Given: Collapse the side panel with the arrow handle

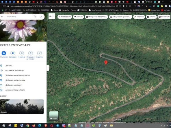Looking at the screenshot, I should [48, 68].
